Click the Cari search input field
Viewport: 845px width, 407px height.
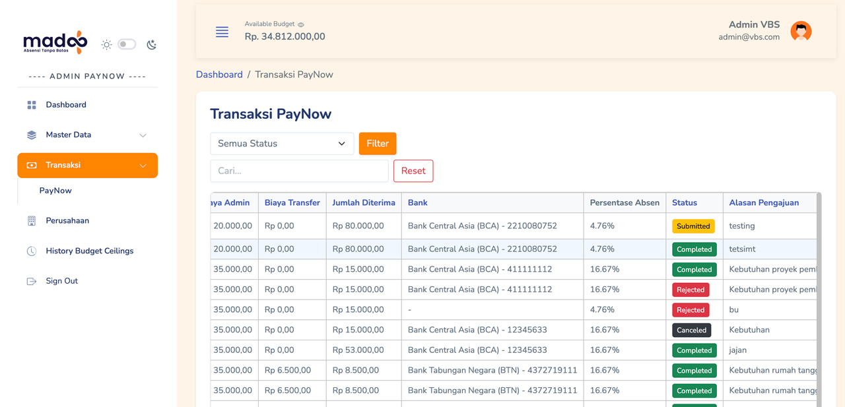[x=299, y=171]
